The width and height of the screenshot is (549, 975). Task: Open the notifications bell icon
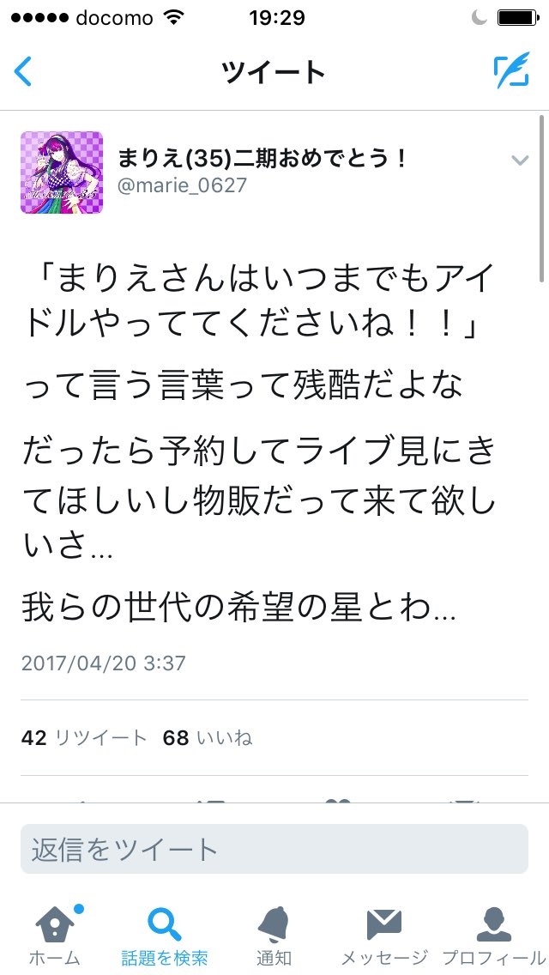(274, 924)
